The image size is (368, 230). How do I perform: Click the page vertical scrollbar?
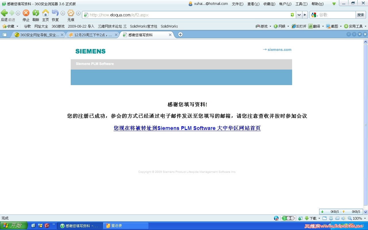click(x=366, y=125)
